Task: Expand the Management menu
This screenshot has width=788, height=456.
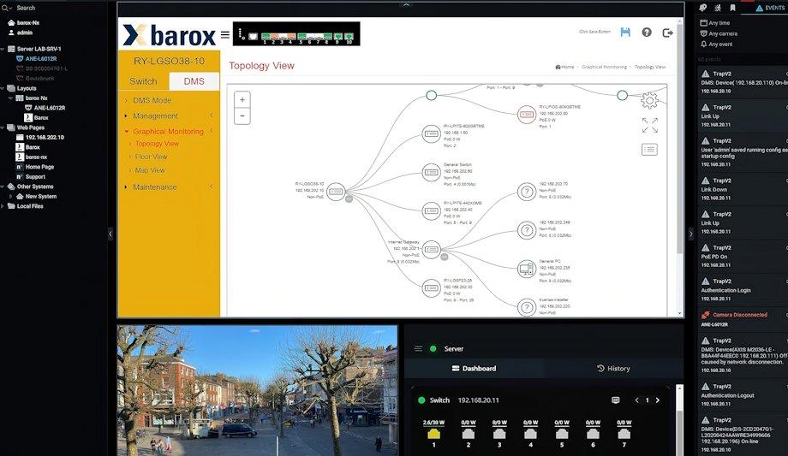Action: [170, 116]
